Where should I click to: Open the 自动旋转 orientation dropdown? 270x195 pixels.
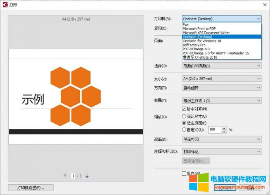coord(221,88)
